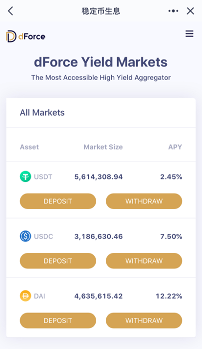Withdraw from the DAI market

pyautogui.click(x=144, y=320)
